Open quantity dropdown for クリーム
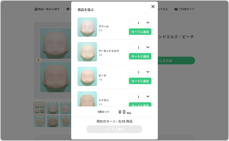 (140, 23)
